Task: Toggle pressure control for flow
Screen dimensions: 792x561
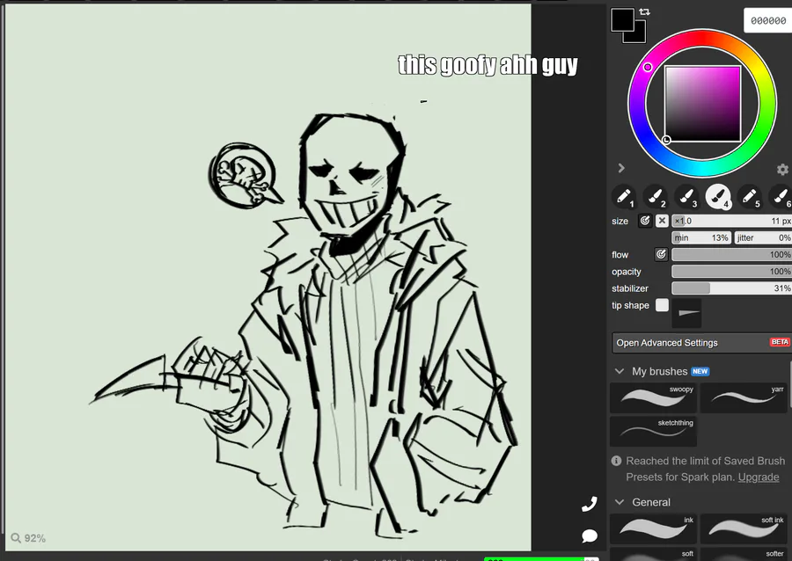Action: [661, 254]
